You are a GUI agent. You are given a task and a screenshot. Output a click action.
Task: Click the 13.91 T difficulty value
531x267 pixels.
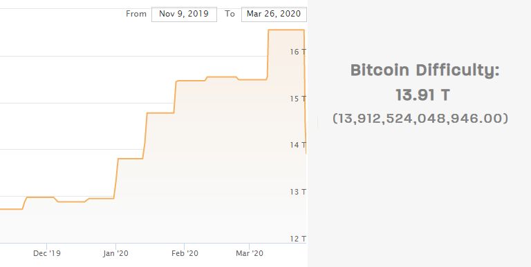coord(422,95)
